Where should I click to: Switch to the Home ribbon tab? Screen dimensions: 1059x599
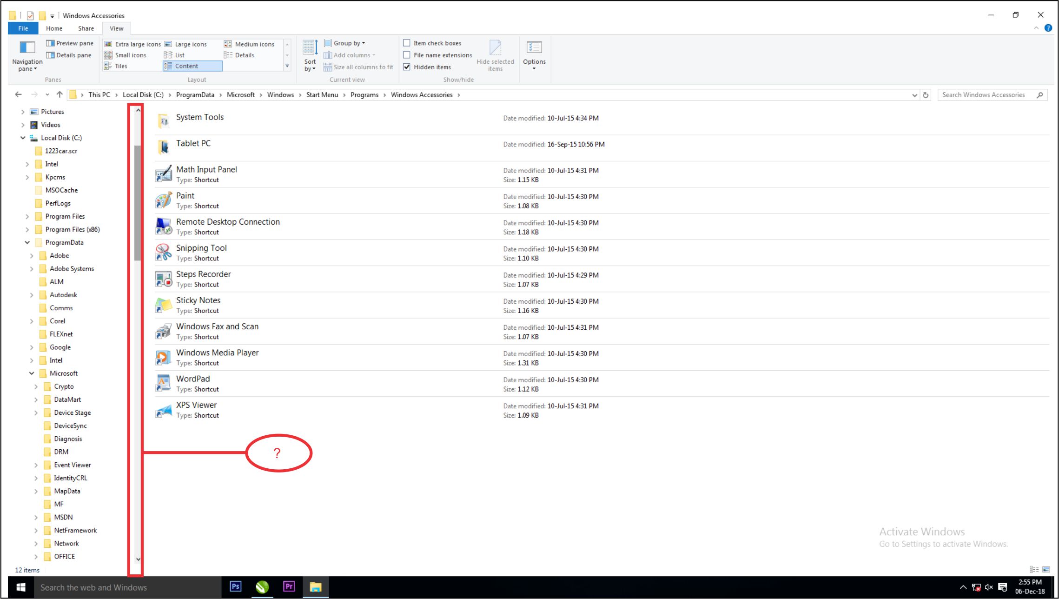pyautogui.click(x=54, y=28)
